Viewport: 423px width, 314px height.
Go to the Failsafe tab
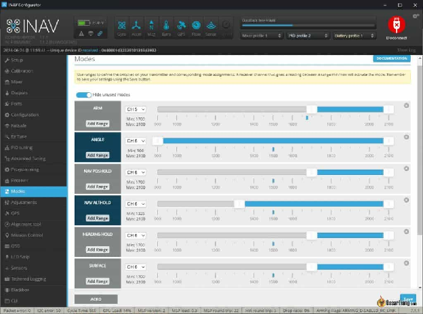(33, 126)
